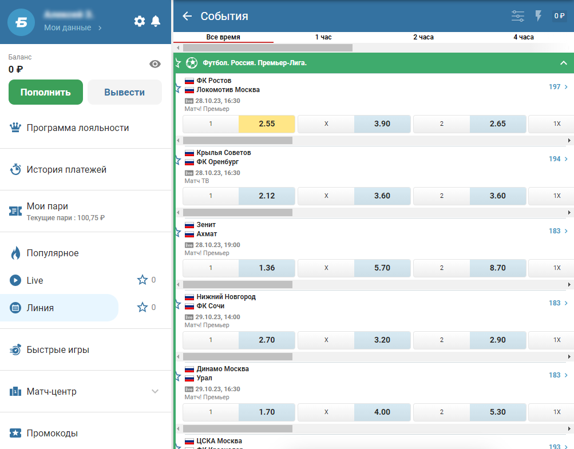Viewport: 574px width, 449px height.
Task: Favorite Крылья Советов match star
Action: click(x=178, y=160)
